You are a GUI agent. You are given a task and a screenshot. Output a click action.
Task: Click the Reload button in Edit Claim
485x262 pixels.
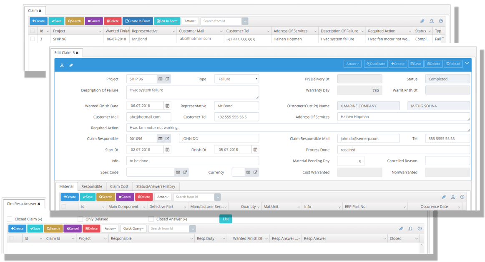(453, 64)
